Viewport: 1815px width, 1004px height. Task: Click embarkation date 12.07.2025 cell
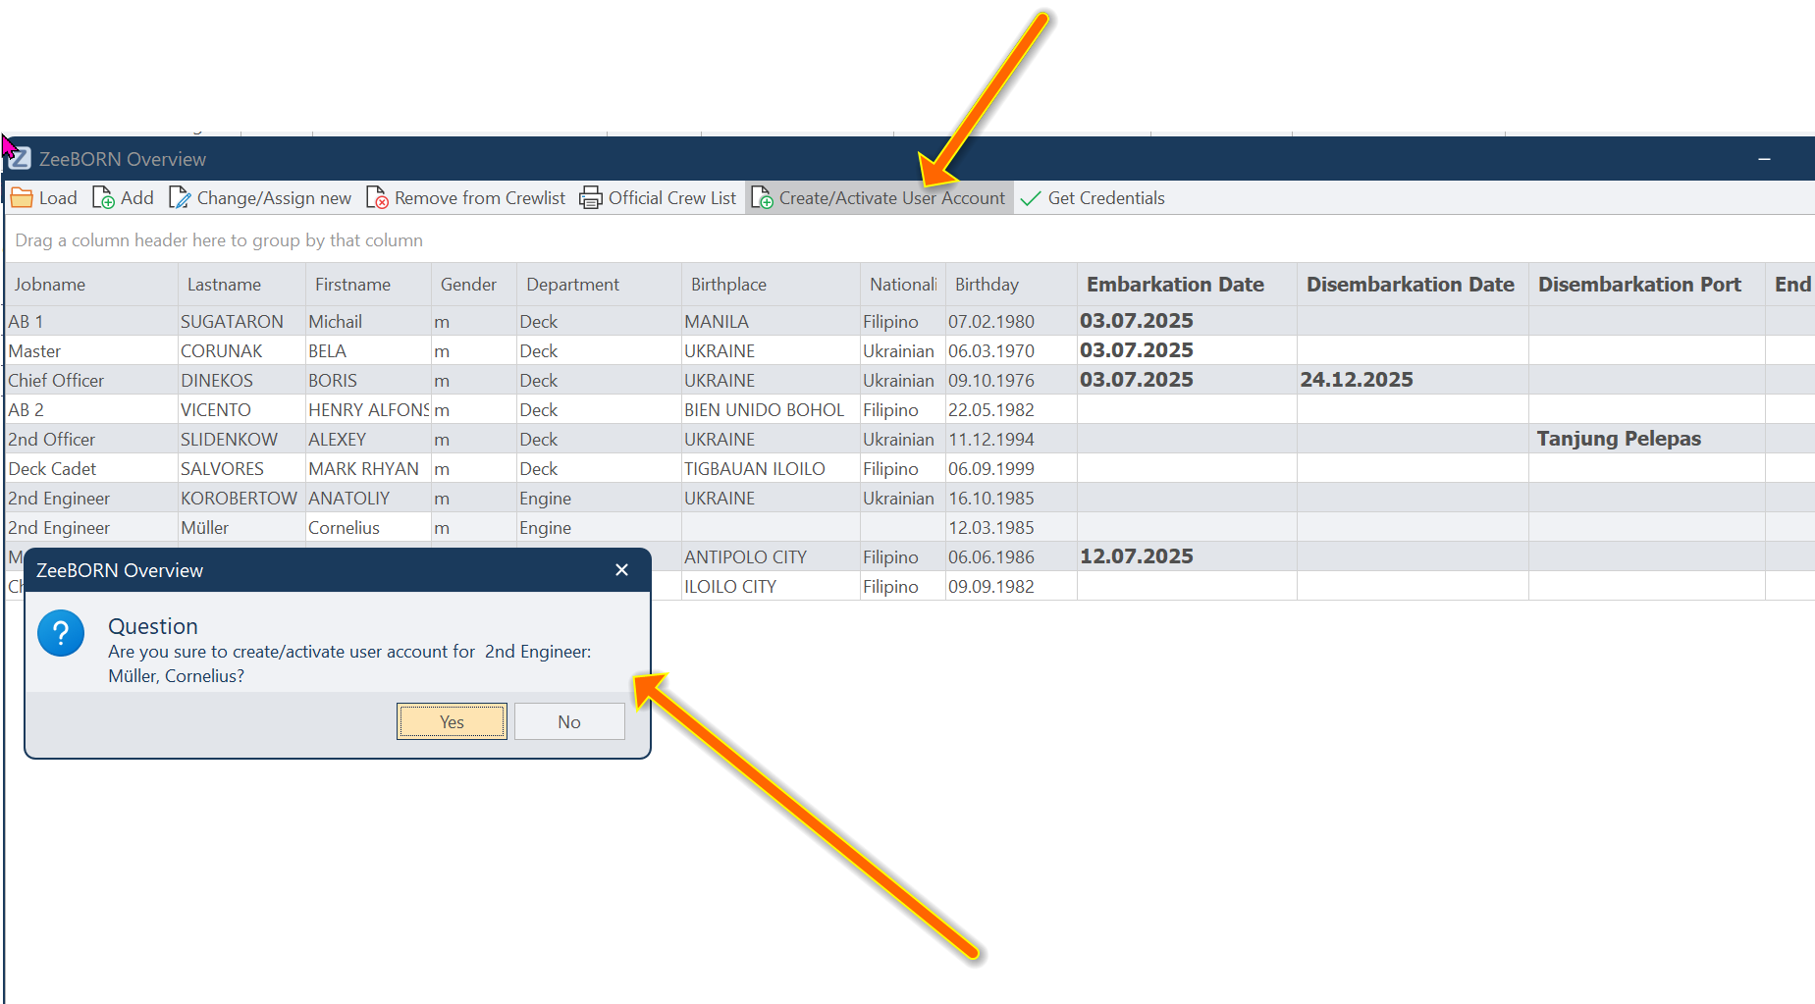[1187, 556]
